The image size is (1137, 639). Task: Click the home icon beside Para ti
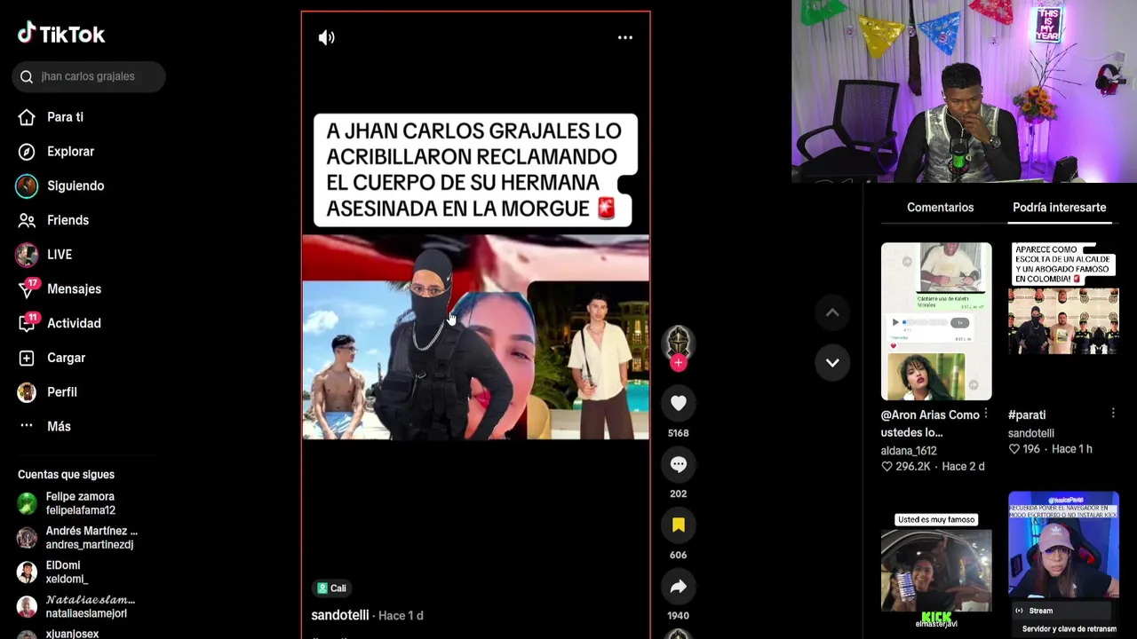pyautogui.click(x=27, y=117)
